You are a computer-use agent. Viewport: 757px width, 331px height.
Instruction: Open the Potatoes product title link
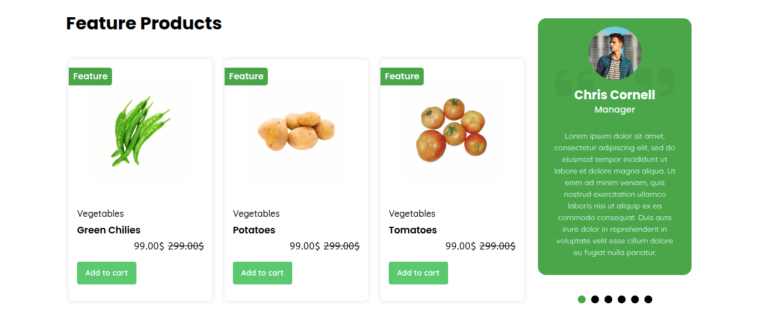click(254, 230)
